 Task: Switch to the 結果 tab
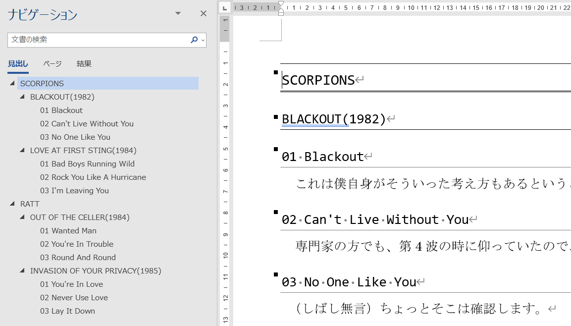[x=84, y=63]
